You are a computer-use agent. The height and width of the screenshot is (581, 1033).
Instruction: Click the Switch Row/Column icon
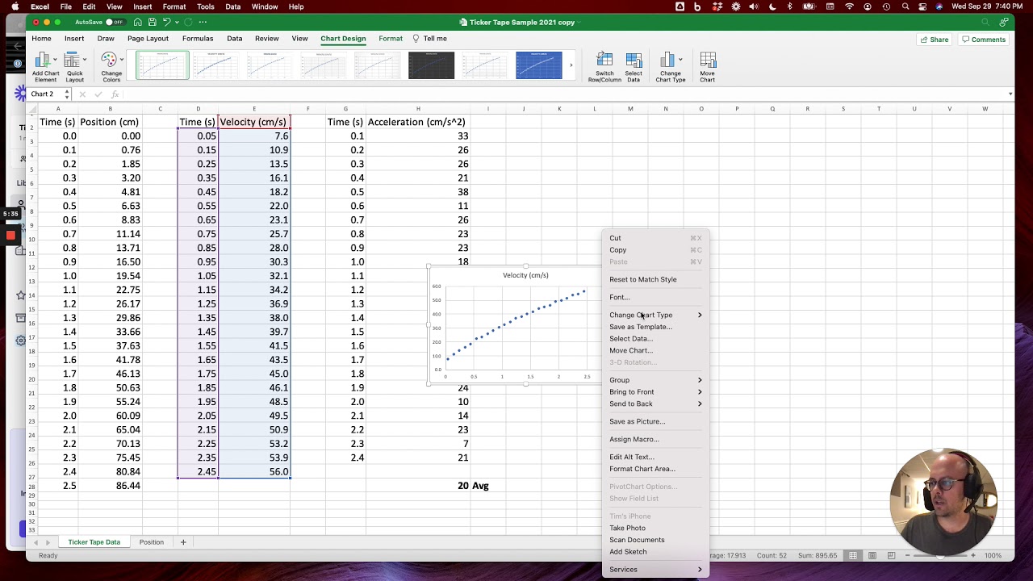(604, 60)
